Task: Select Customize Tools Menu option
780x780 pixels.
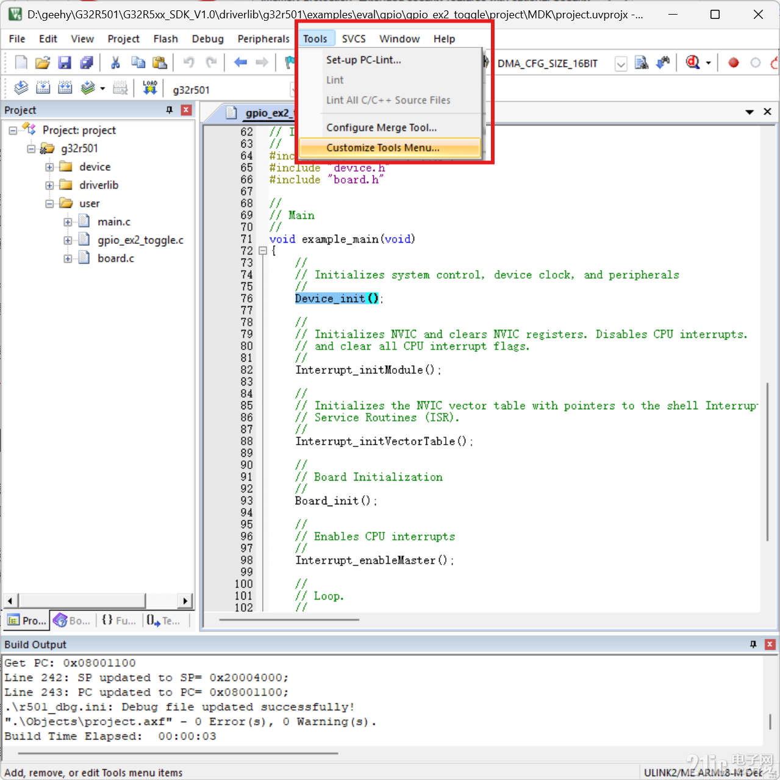Action: click(x=383, y=148)
